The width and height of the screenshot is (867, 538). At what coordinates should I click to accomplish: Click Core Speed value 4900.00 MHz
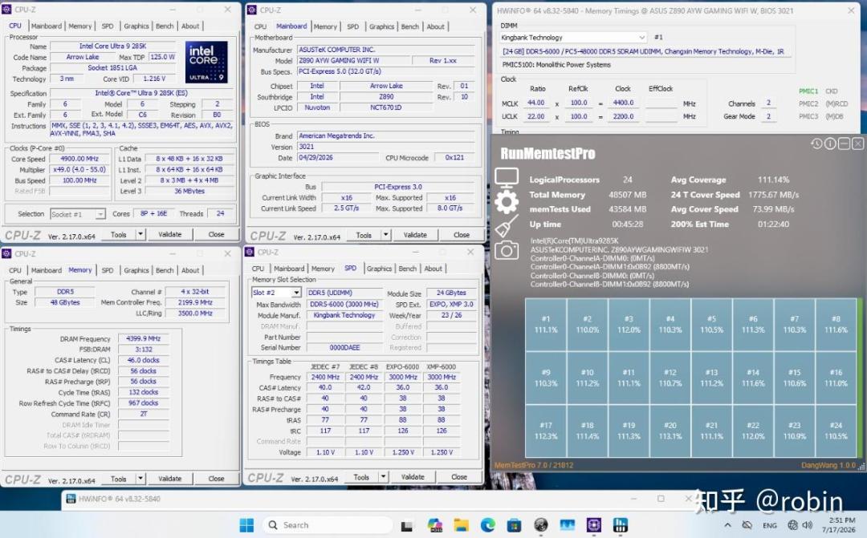[79, 159]
